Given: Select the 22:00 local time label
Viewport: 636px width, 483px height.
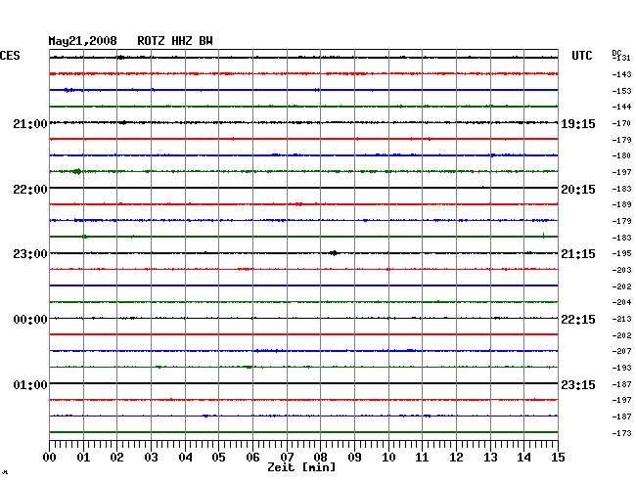Looking at the screenshot, I should point(30,190).
